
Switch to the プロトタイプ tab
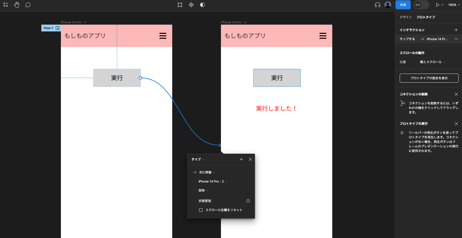(426, 17)
